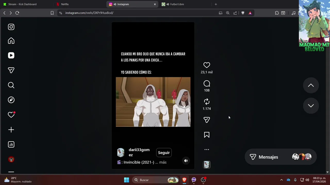Create new post with plus icon

[x=11, y=130]
